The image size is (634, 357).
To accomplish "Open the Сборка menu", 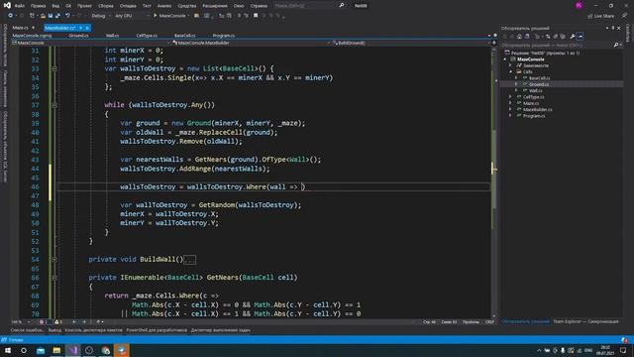I will (x=106, y=6).
